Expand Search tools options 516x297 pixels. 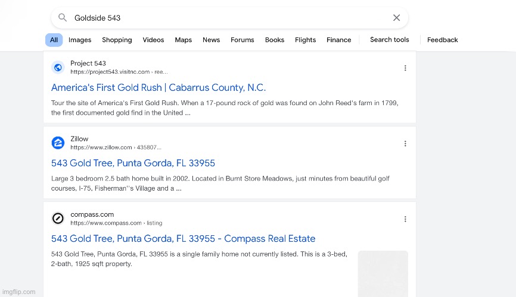click(x=389, y=40)
